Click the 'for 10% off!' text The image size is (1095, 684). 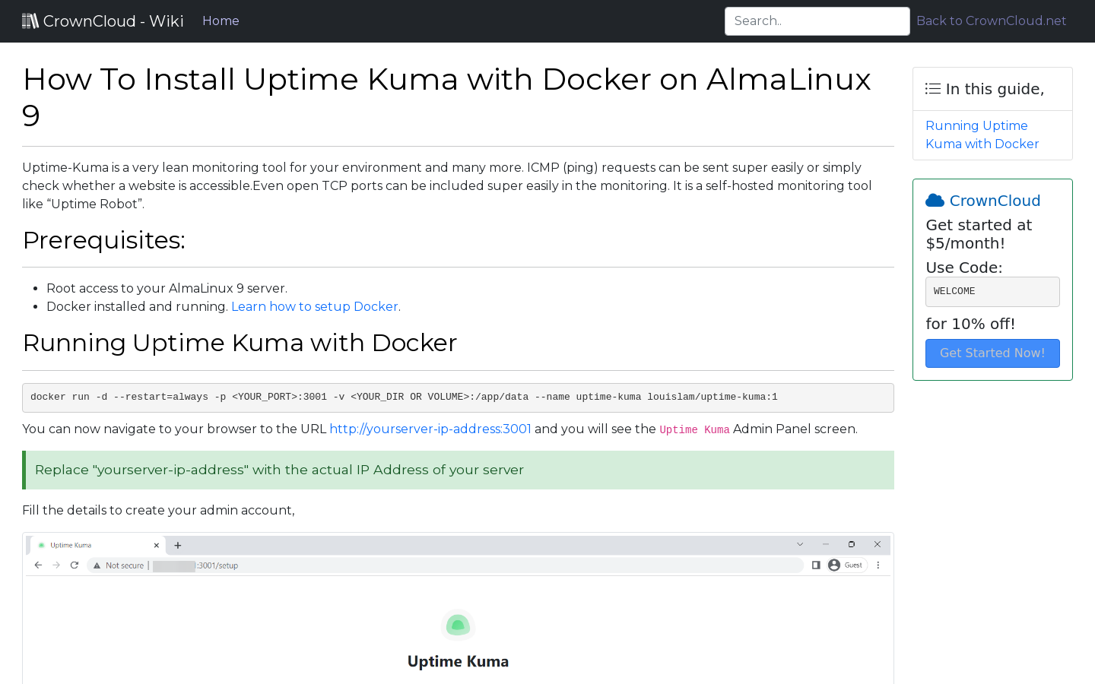click(x=970, y=324)
